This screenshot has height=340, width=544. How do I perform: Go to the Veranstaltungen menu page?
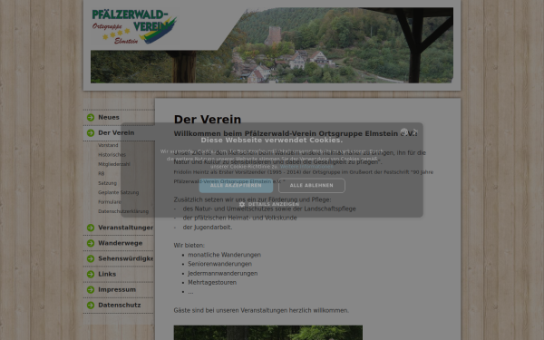126,228
